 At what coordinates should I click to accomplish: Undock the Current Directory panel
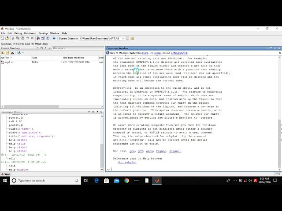coord(45,48)
